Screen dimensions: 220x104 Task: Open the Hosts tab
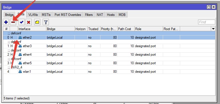111,15
